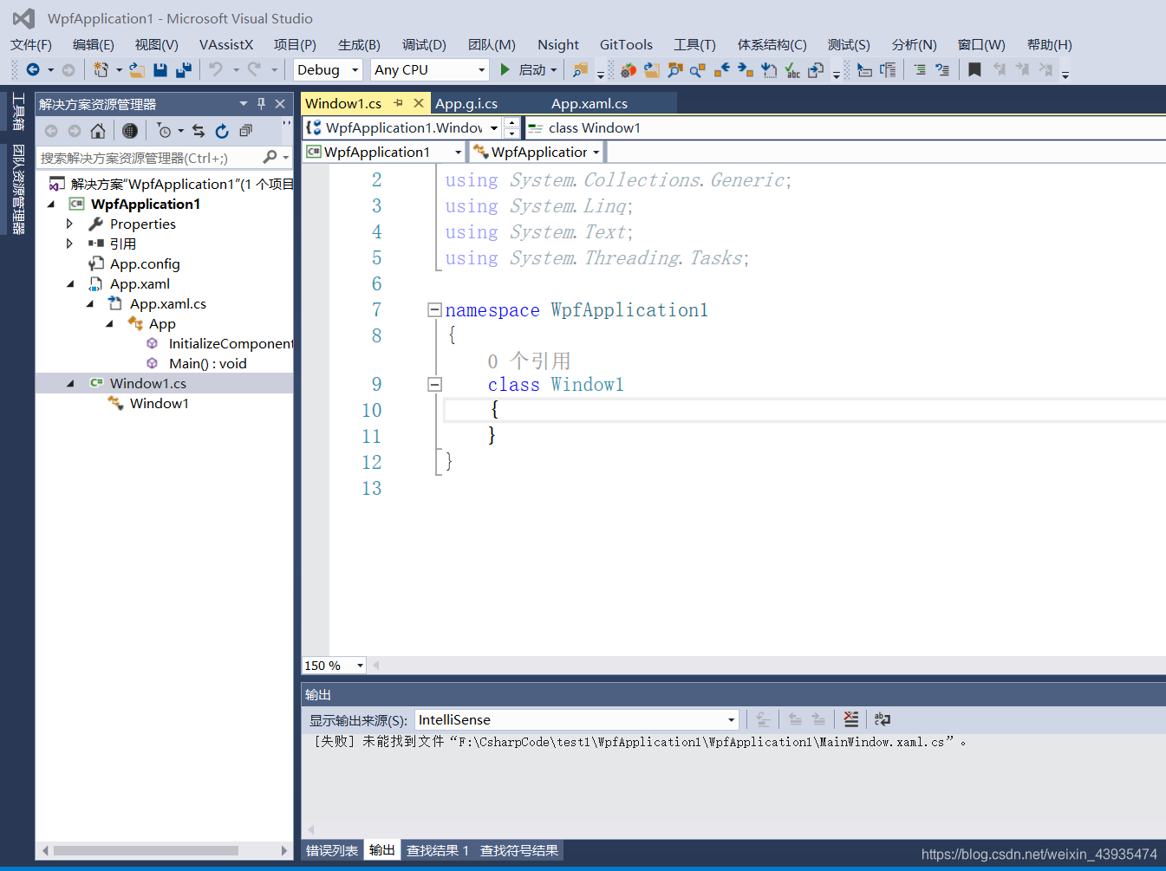The image size is (1166, 871).
Task: Open the WpfApplication1 project dropdown in editor
Action: point(384,152)
